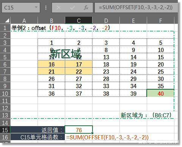182x147 pixels.
Task: Select row 1 header
Action: [x=5, y=28]
